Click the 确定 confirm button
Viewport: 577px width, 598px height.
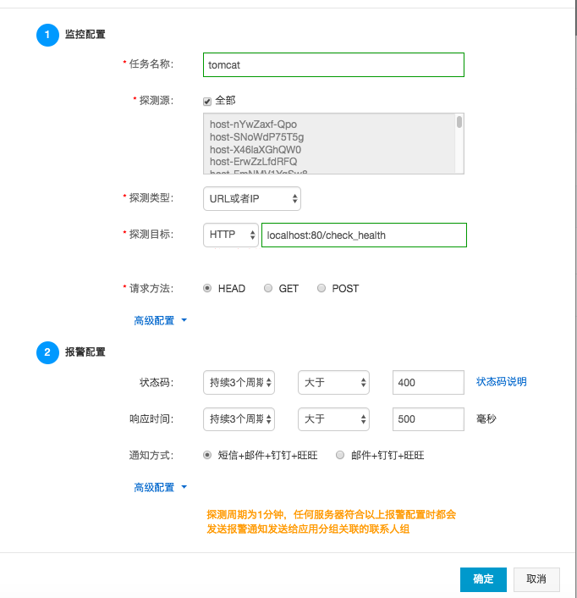coord(483,579)
